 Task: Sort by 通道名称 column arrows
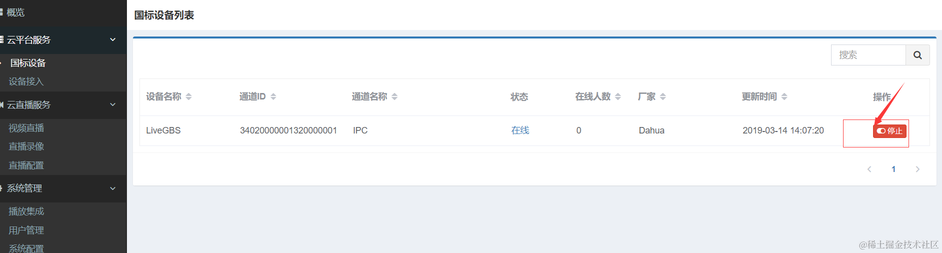394,96
